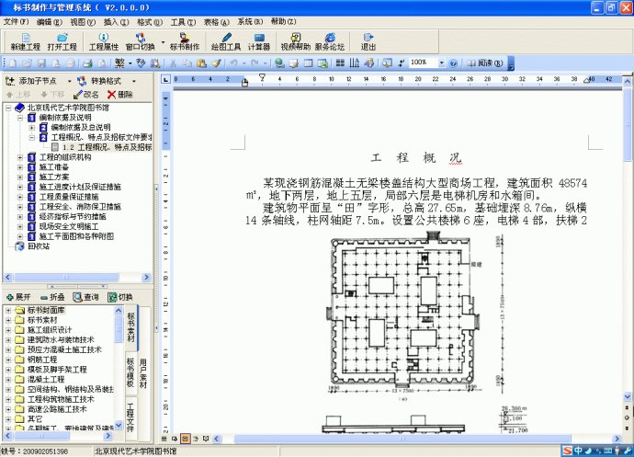Open the 转换格式 dropdown arrow

[x=134, y=81]
